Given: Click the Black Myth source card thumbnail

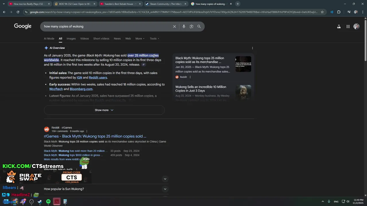Looking at the screenshot, I should pyautogui.click(x=243, y=64).
